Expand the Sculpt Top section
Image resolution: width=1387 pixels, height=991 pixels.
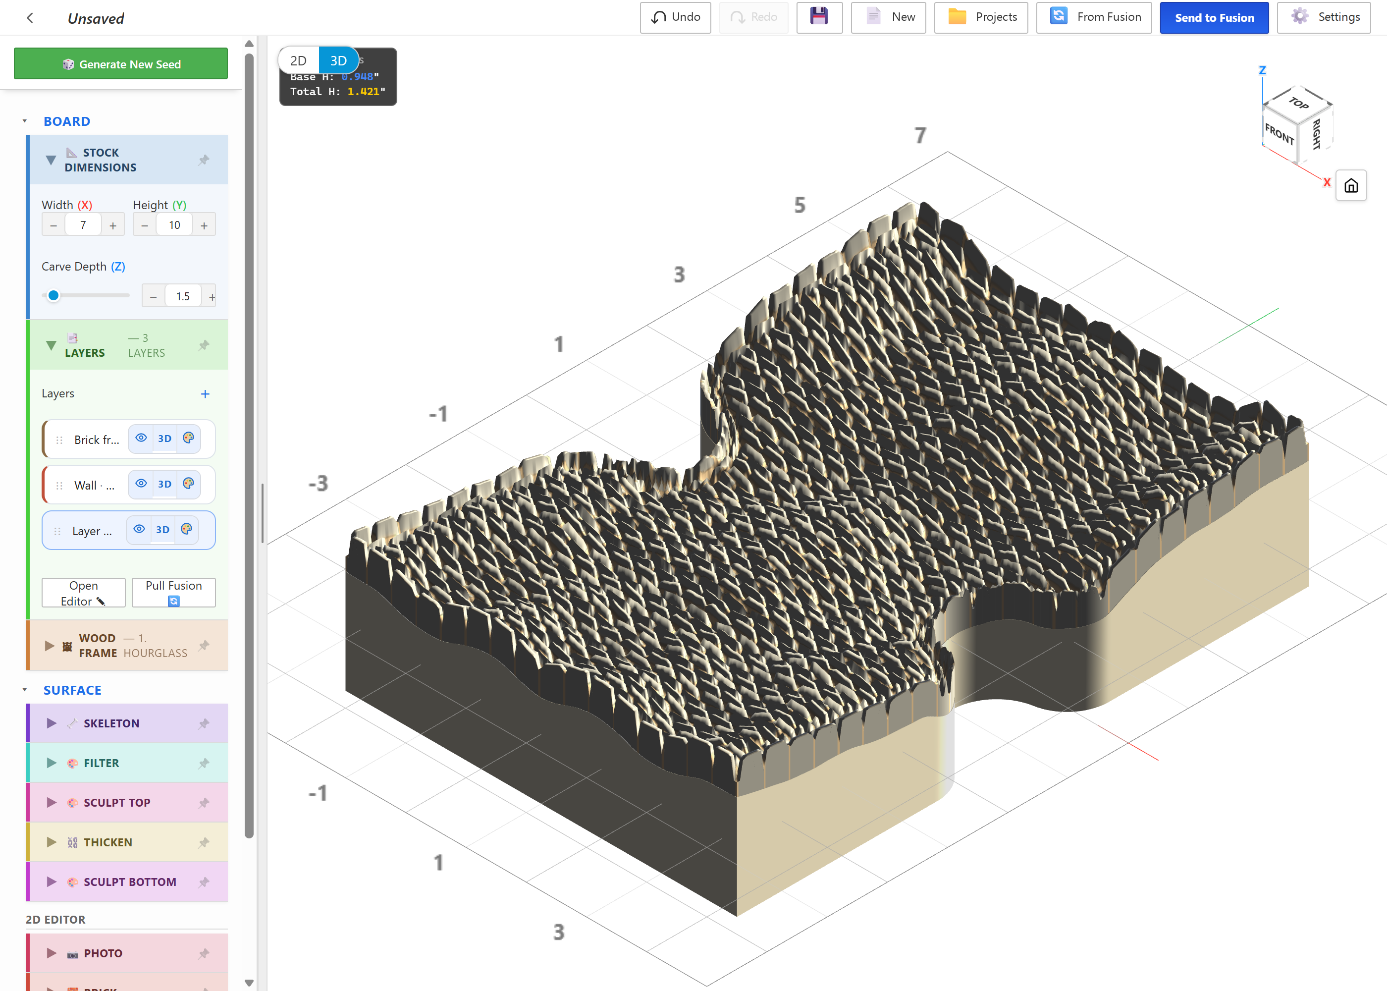[x=51, y=803]
